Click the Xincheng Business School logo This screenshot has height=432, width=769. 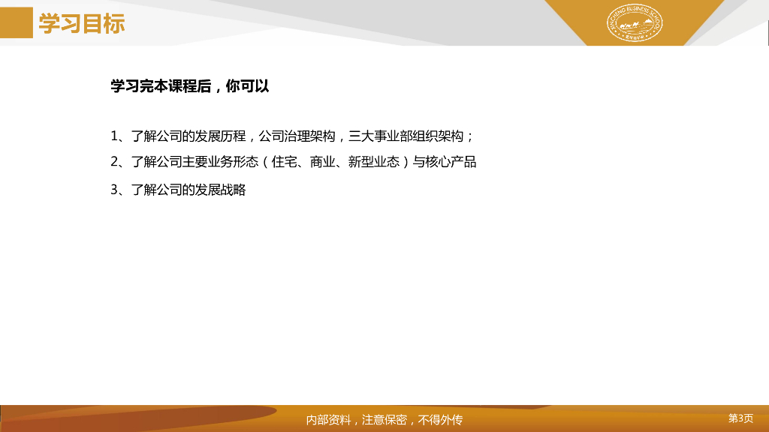tap(635, 22)
